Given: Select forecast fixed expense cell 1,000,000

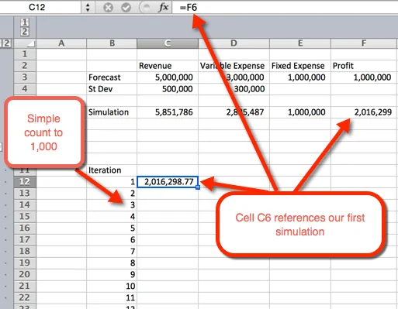Looking at the screenshot, I should click(x=300, y=77).
